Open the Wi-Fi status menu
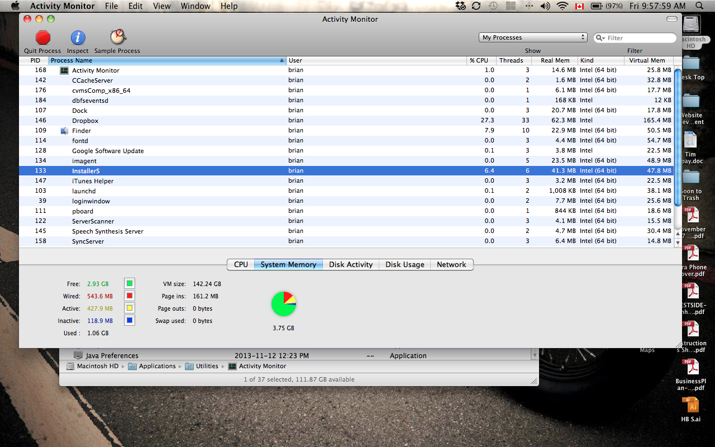 point(562,6)
